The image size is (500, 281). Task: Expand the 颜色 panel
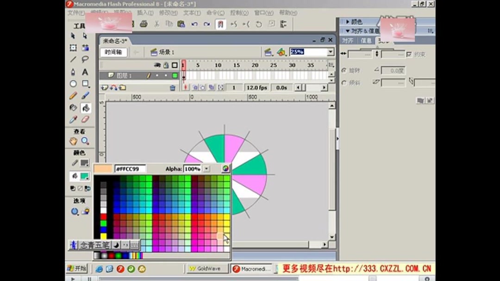point(348,22)
